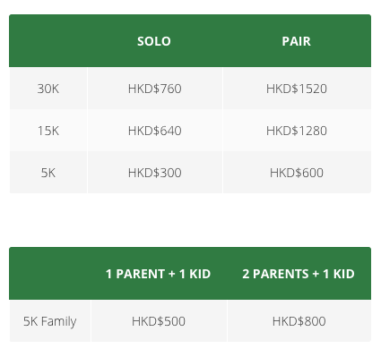
Task: Click the 2 PARENTS + 1 KID header
Action: 299,274
